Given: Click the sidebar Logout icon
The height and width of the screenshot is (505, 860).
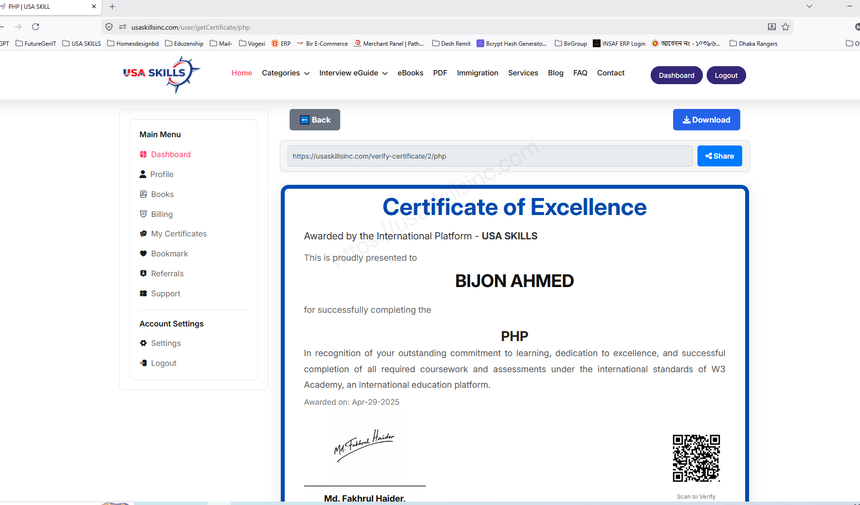Looking at the screenshot, I should click(143, 363).
